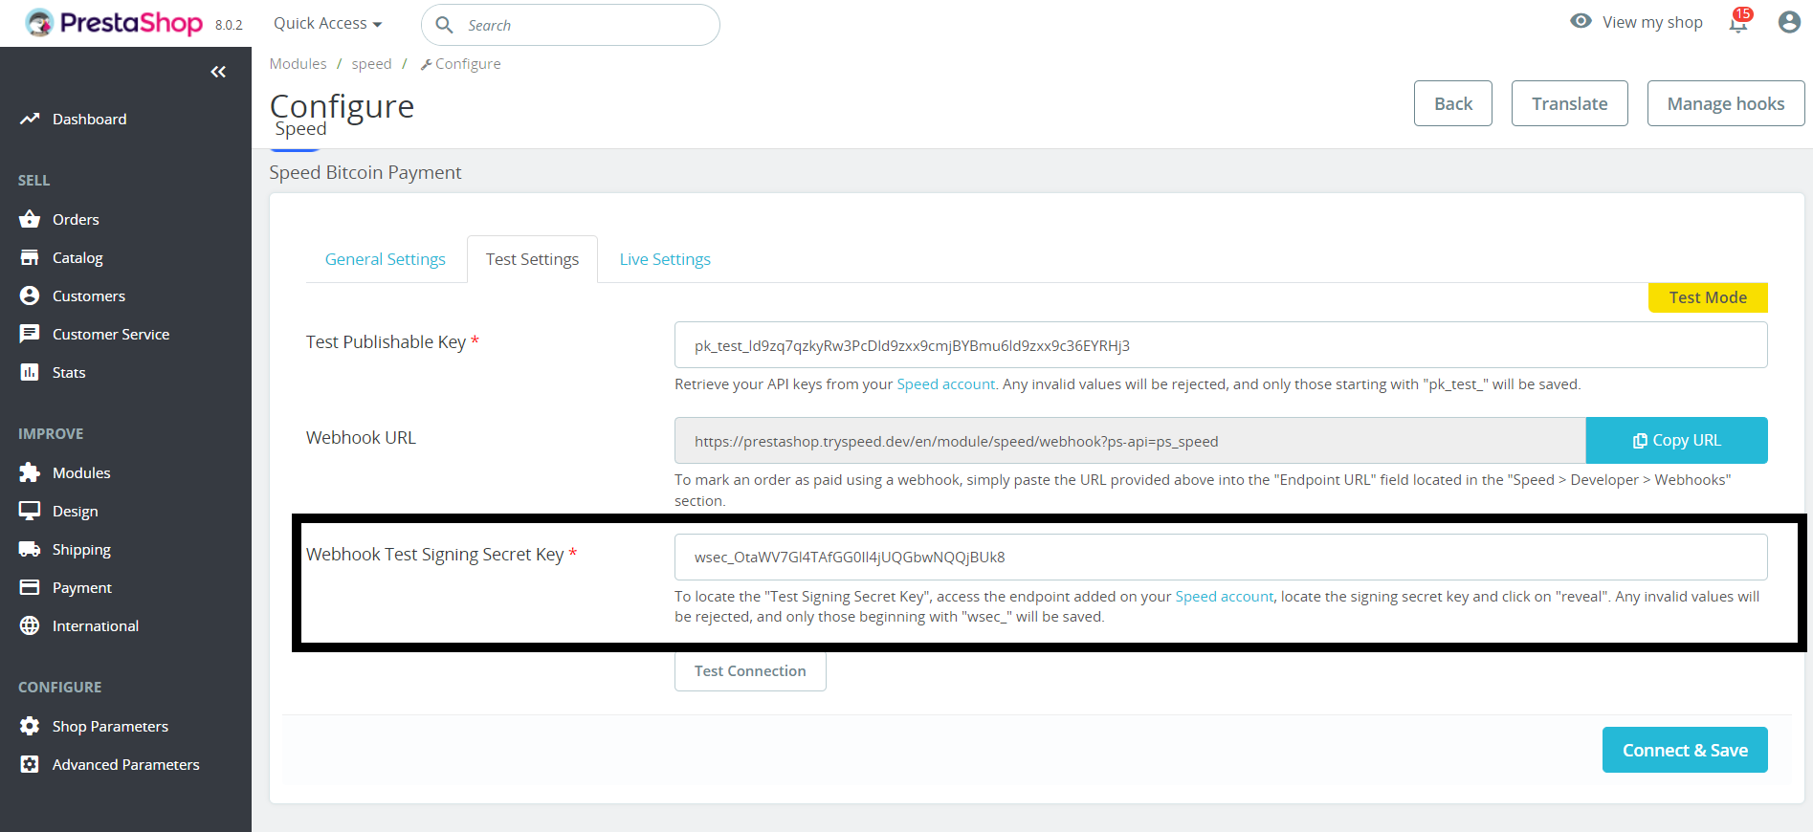Screen dimensions: 1813x832
Task: Click the Stats chart icon
Action: point(30,372)
